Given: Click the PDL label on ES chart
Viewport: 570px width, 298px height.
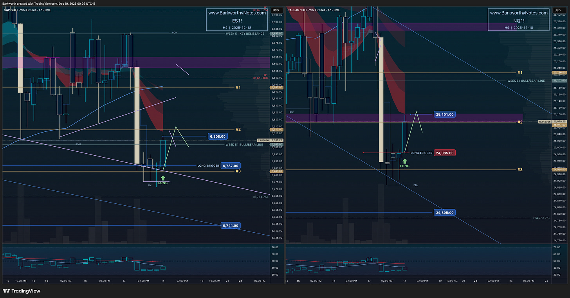Looking at the screenshot, I should click(x=150, y=185).
